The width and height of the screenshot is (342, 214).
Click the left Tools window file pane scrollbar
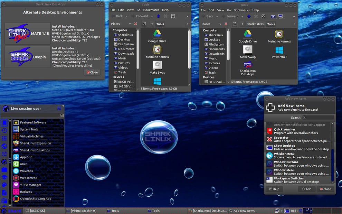point(189,49)
